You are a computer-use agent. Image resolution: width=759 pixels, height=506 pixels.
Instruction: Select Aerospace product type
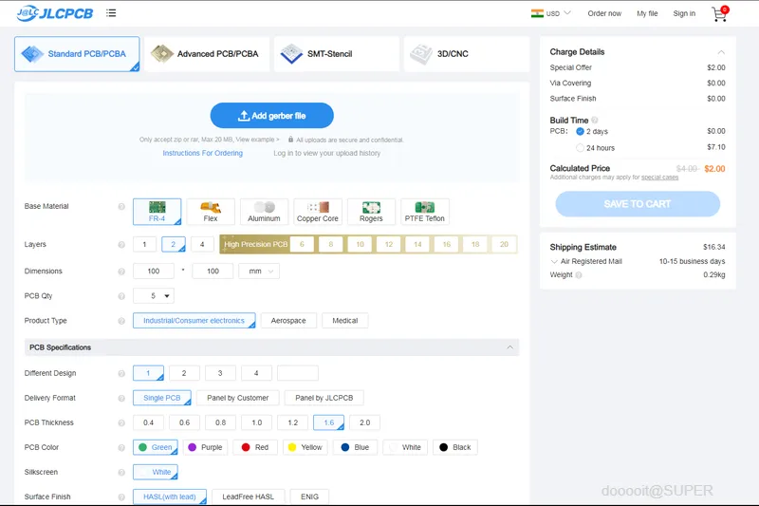click(x=288, y=321)
